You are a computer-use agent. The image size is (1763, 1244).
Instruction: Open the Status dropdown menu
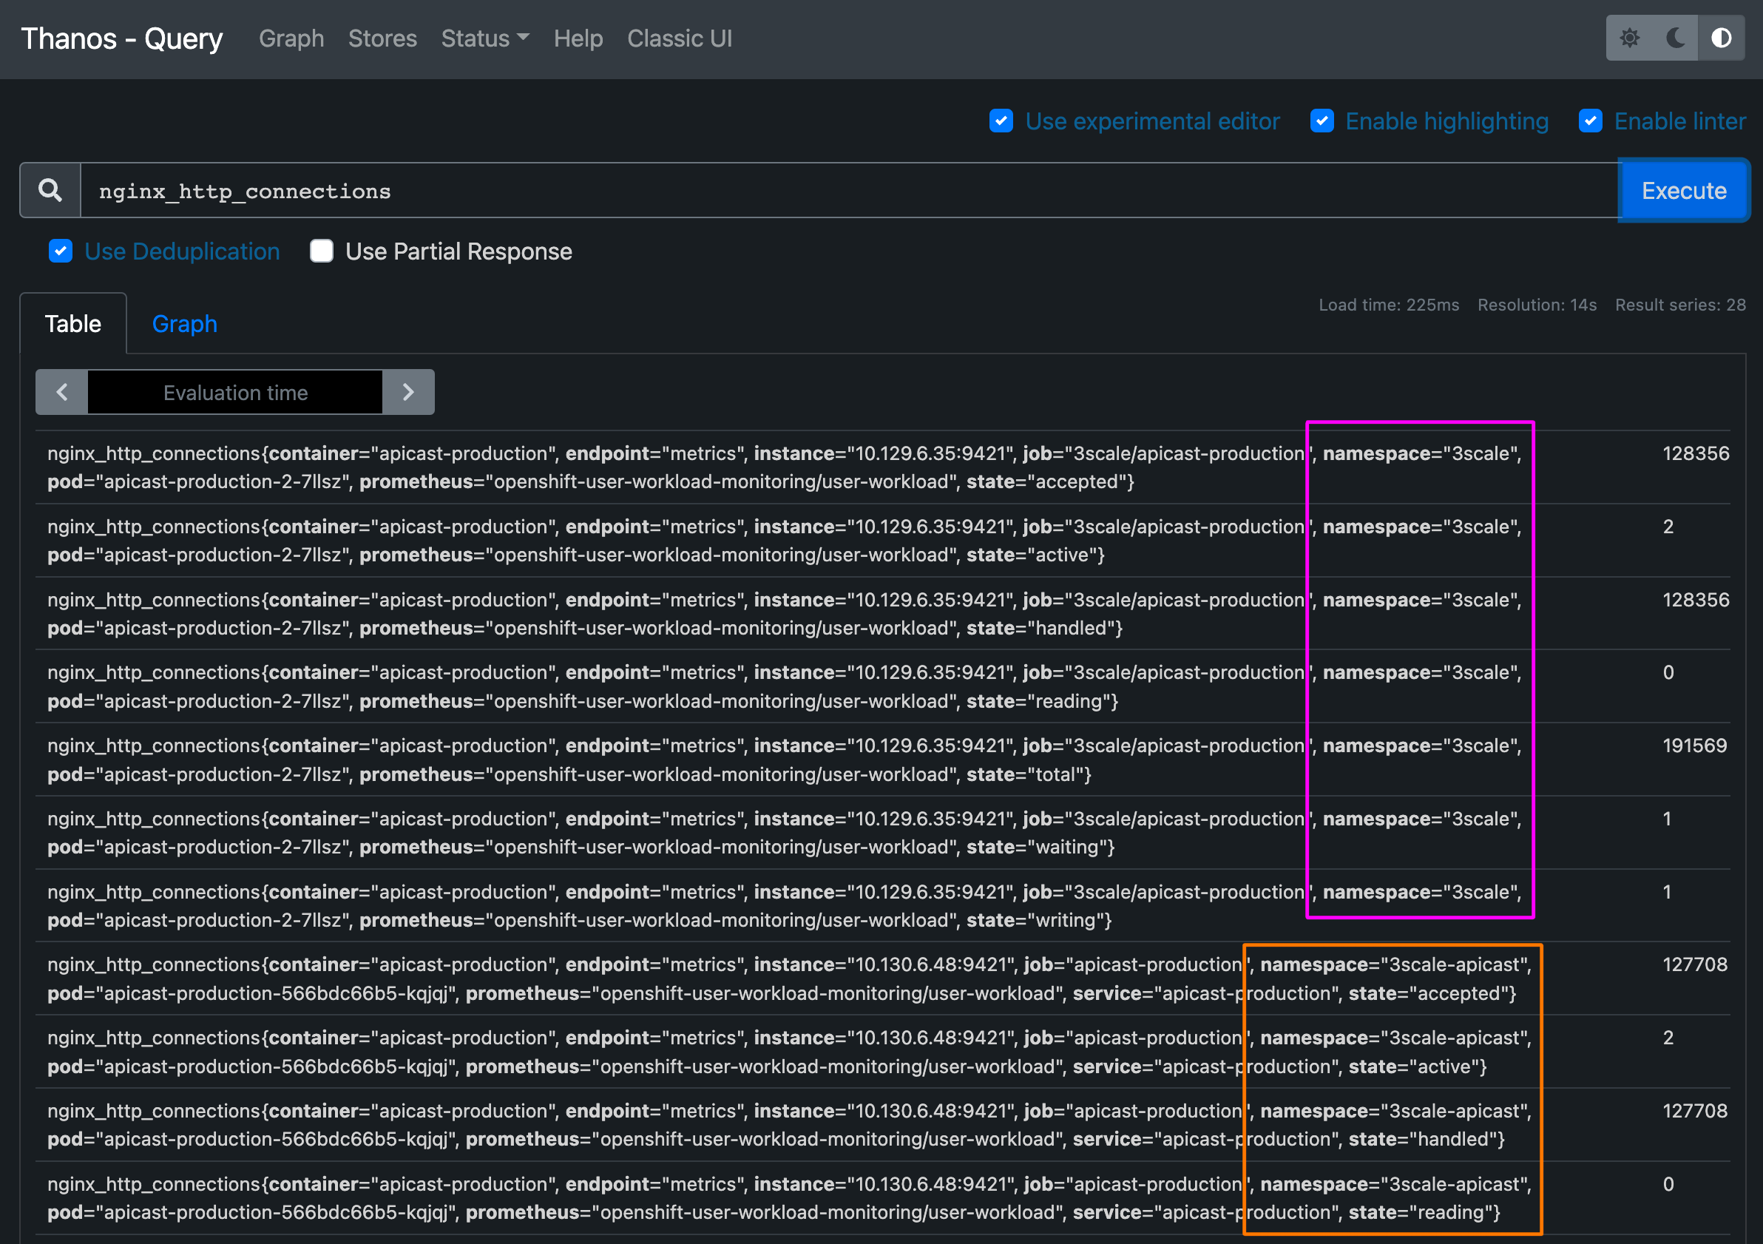(x=484, y=38)
